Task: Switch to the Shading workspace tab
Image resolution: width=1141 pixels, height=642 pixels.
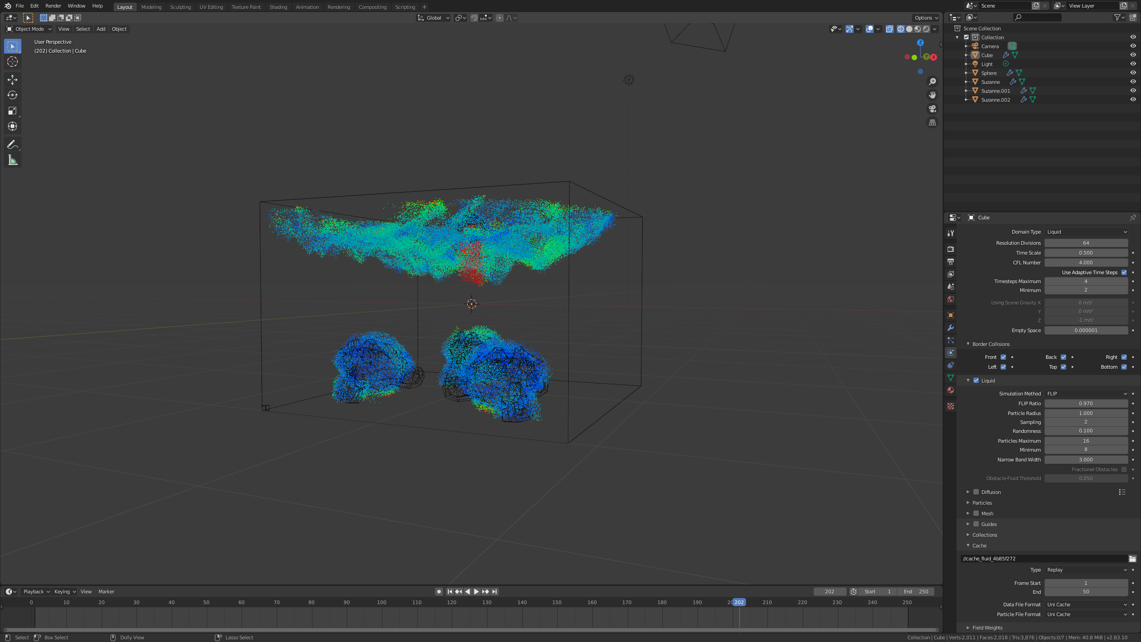Action: [x=278, y=7]
